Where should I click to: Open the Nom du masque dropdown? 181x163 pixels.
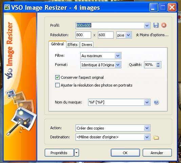pos(147,102)
